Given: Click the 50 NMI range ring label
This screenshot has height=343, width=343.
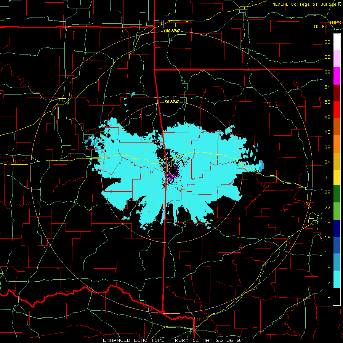Looking at the screenshot, I should click(171, 102).
